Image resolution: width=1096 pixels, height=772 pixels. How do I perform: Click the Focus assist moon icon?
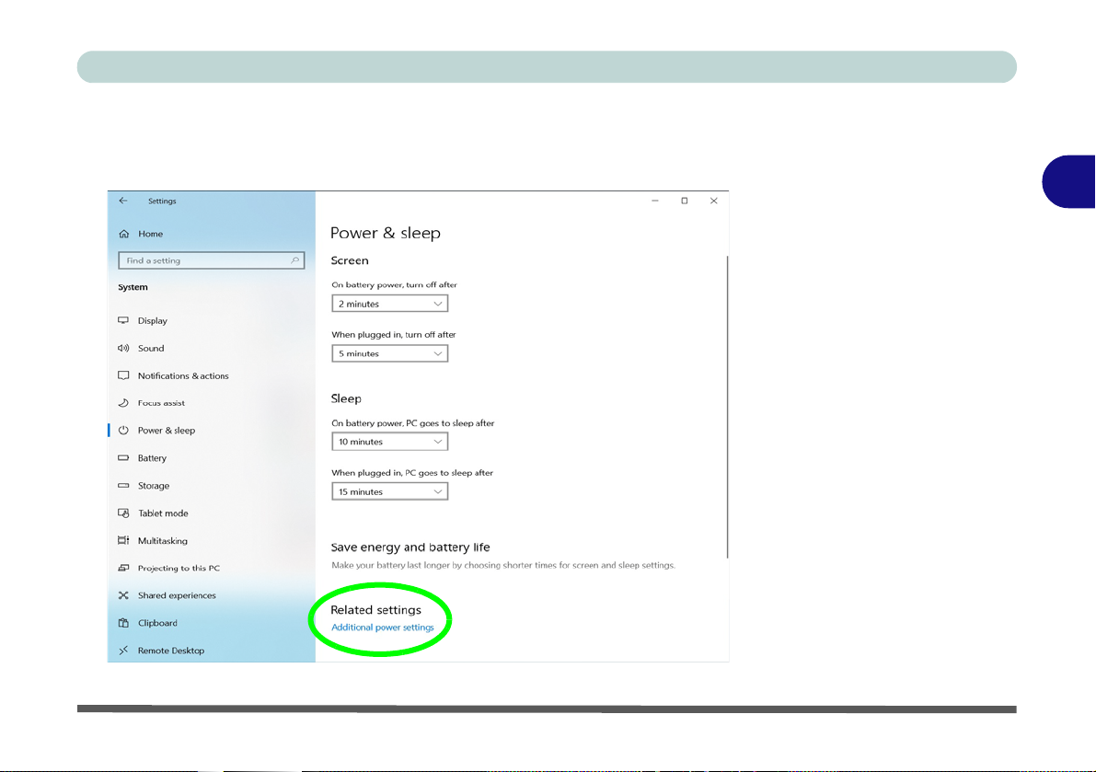click(123, 403)
